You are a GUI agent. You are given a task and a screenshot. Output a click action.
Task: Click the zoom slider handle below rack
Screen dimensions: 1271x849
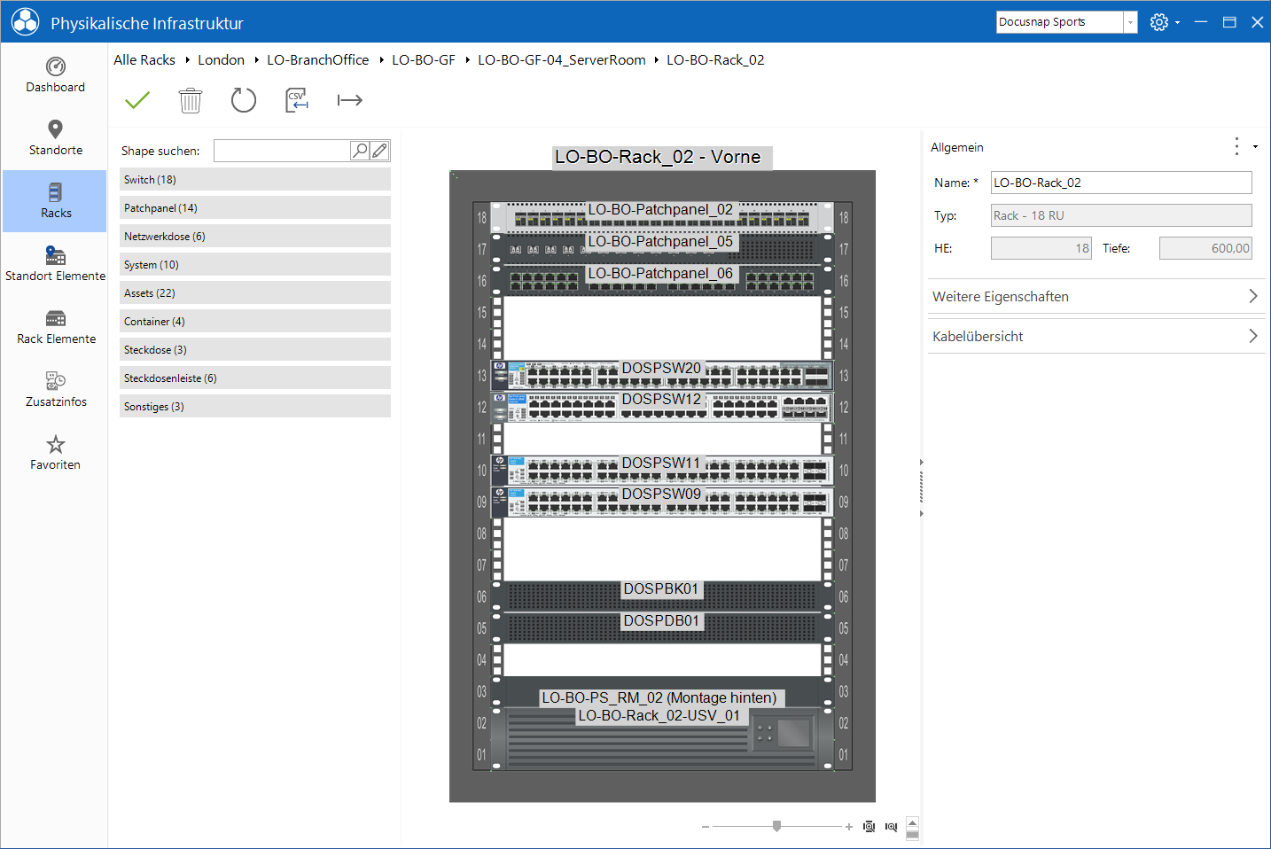pyautogui.click(x=776, y=826)
